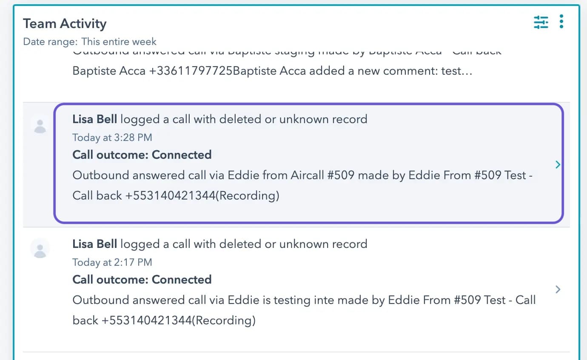The image size is (587, 360).
Task: Open the Team Activity report title
Action: tap(64, 23)
